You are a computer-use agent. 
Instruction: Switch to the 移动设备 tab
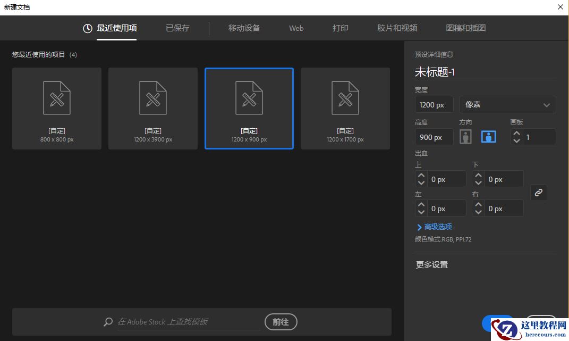tap(244, 28)
